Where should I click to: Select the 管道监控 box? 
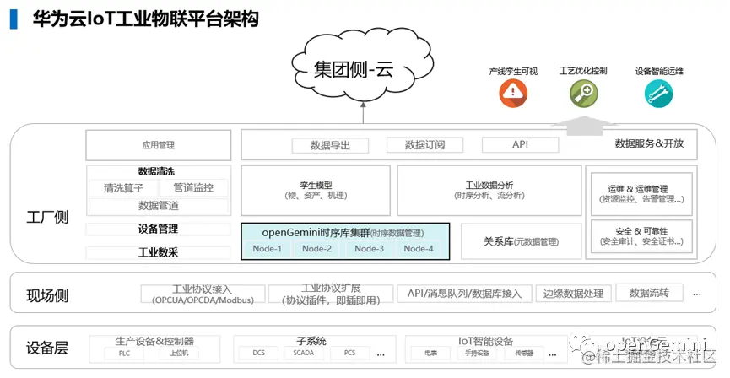coord(193,187)
